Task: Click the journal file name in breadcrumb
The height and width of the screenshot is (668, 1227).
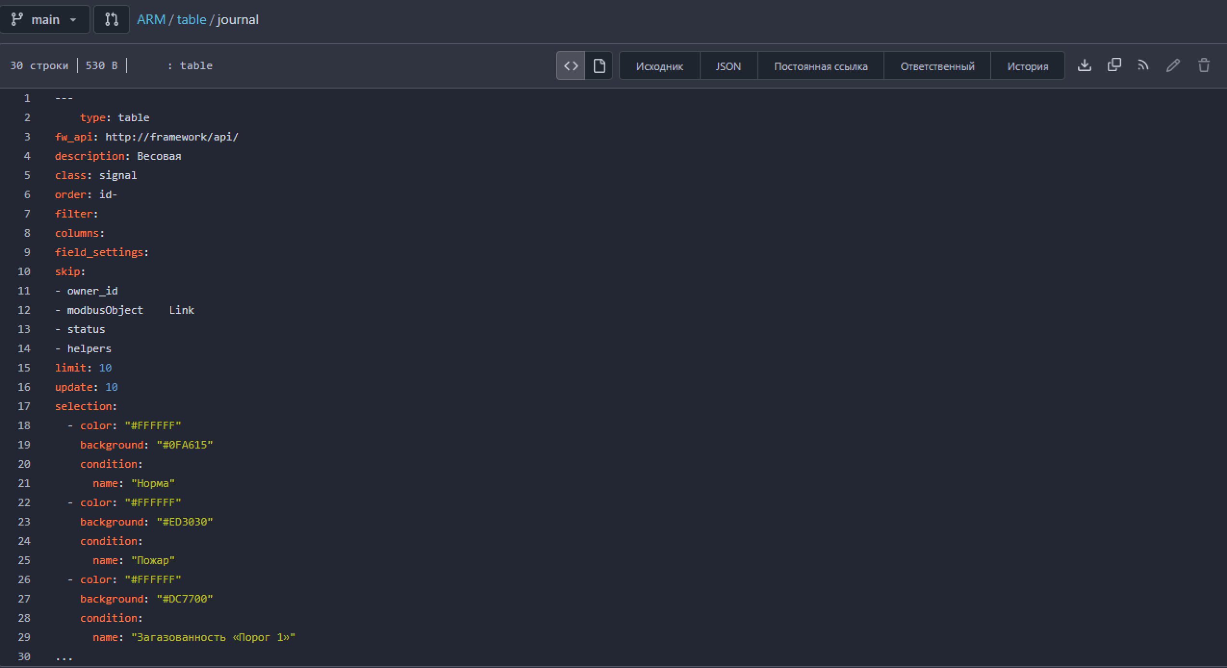Action: (238, 20)
